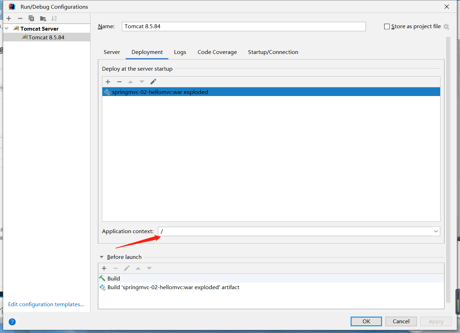460x333 pixels.
Task: Close the Run/Debug Configurations dialog
Action: click(x=447, y=7)
